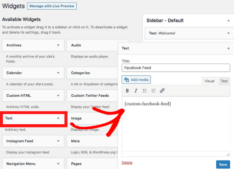Collapse the Text widget panel arrow
234x169 pixels.
click(x=229, y=48)
